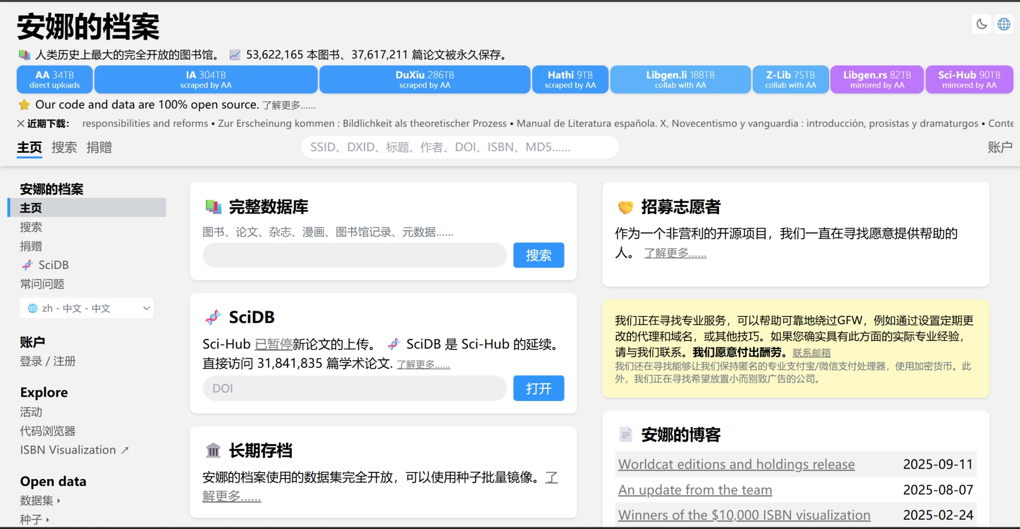The width and height of the screenshot is (1020, 529).
Task: Click recent download Manual de Literatura española title
Action: click(747, 123)
